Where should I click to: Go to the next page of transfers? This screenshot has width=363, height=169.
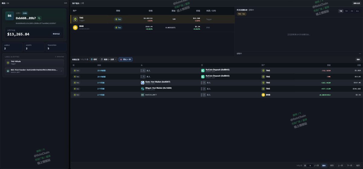(x=349, y=166)
